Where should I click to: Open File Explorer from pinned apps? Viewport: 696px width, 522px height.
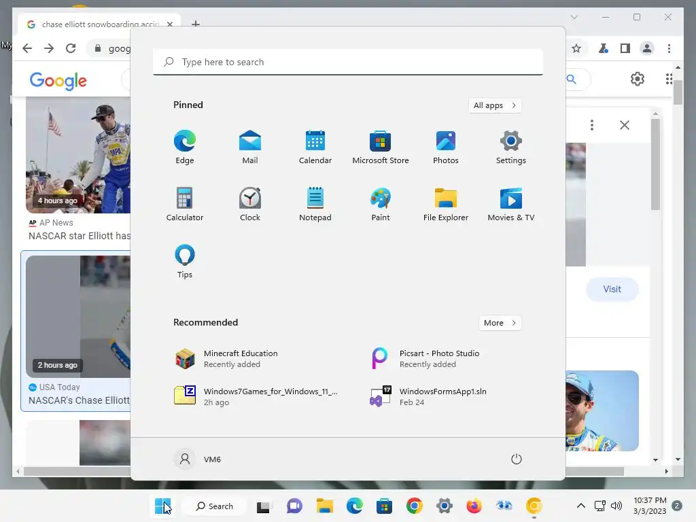pyautogui.click(x=446, y=205)
